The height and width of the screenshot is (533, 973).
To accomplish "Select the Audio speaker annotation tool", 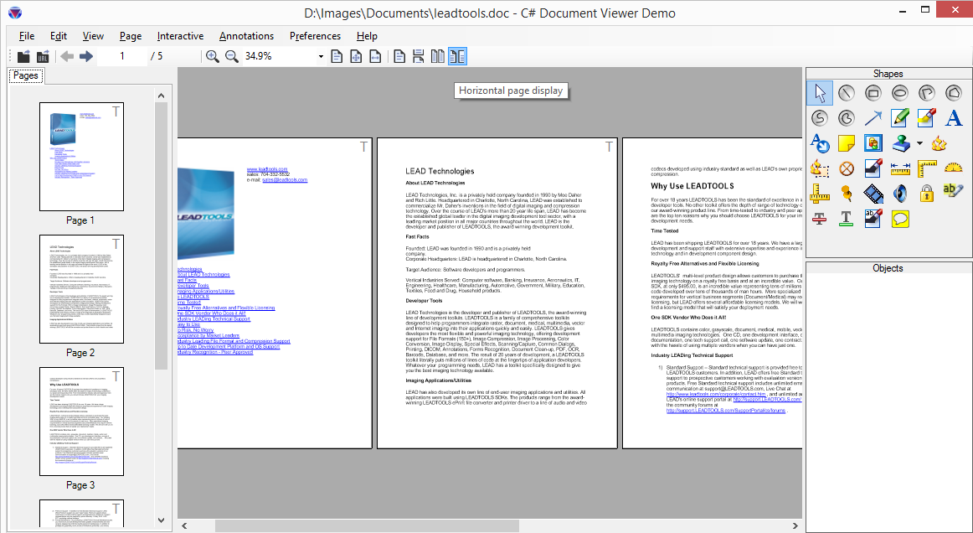I will click(x=900, y=194).
